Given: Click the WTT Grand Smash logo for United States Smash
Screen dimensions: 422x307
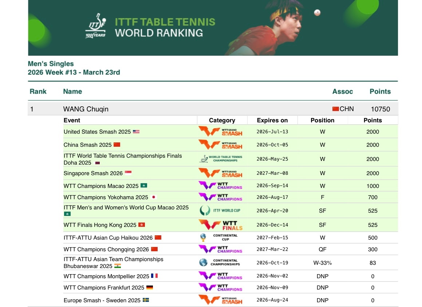Looking at the screenshot, I should pos(220,131).
